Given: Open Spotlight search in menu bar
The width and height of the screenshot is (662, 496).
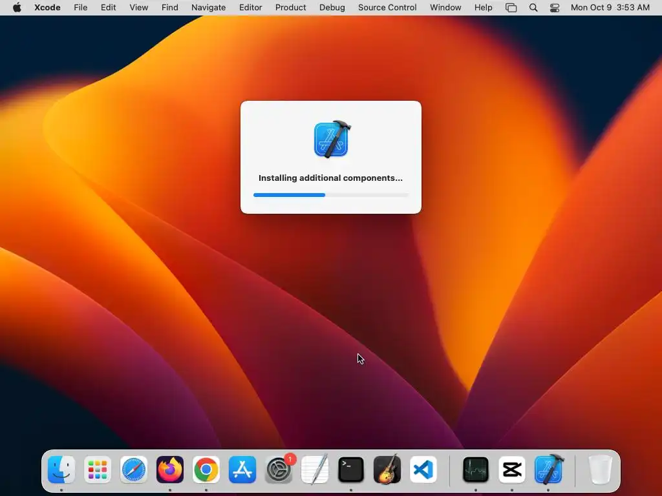Looking at the screenshot, I should click(533, 8).
